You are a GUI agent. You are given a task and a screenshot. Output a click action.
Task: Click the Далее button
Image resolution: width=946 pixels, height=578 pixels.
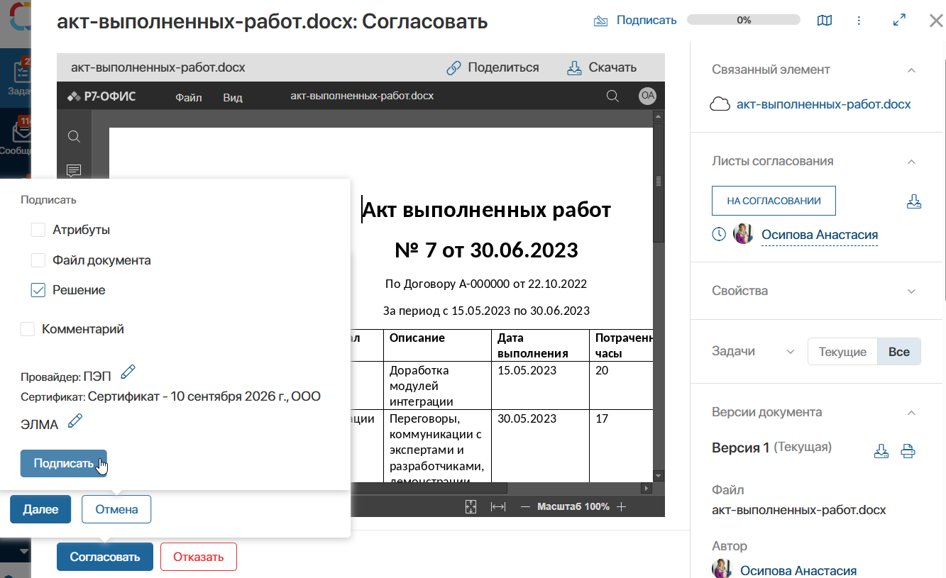tap(40, 509)
